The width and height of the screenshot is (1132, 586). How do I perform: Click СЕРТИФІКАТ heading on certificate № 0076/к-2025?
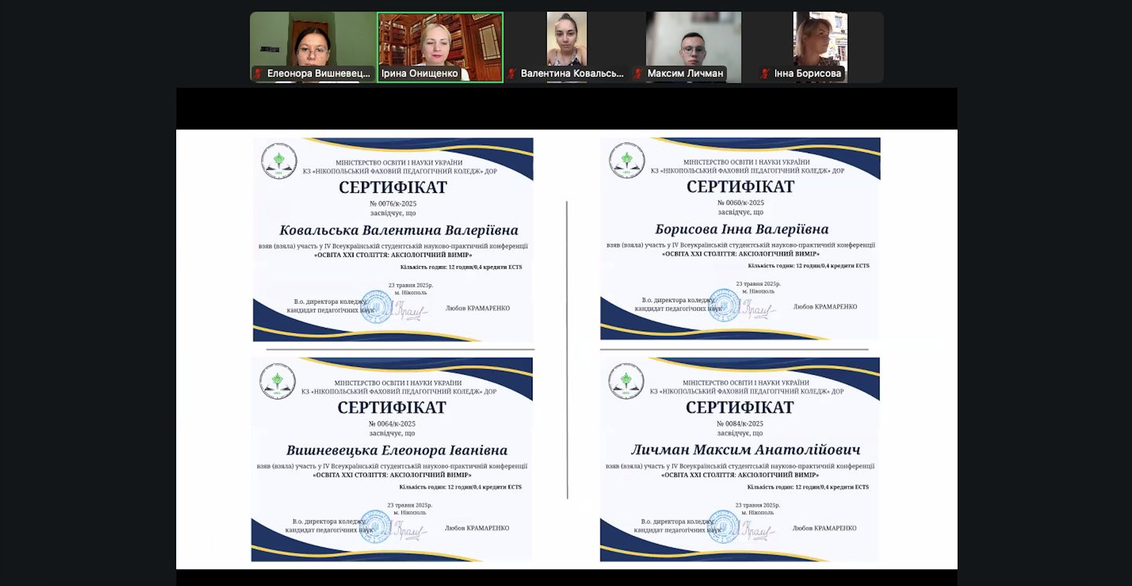tap(393, 187)
